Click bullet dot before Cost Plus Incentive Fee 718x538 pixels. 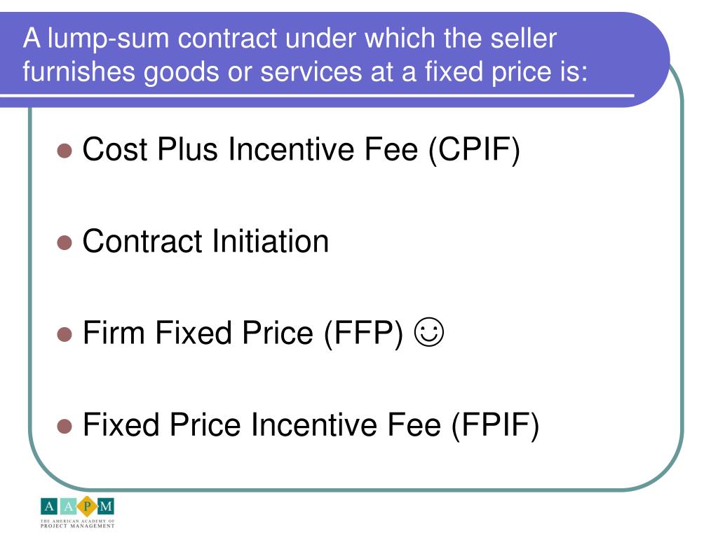[65, 151]
